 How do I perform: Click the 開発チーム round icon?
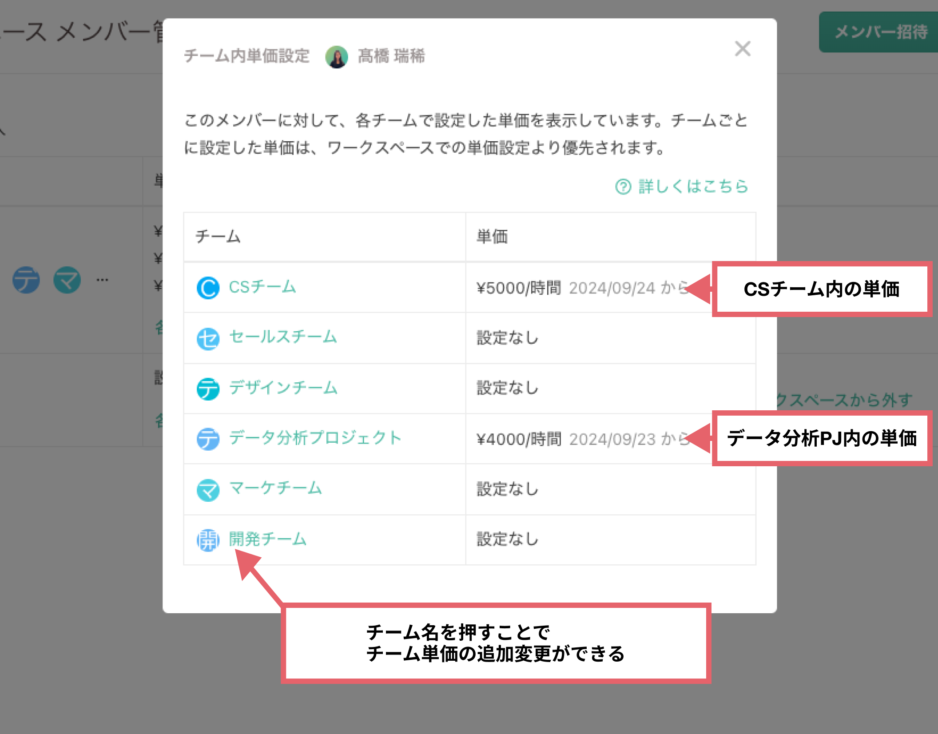208,540
